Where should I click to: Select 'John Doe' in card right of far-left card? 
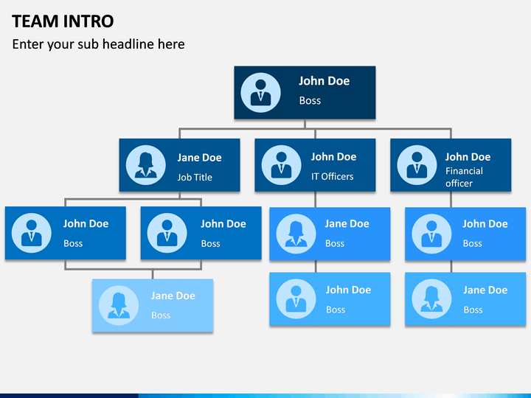tap(223, 224)
